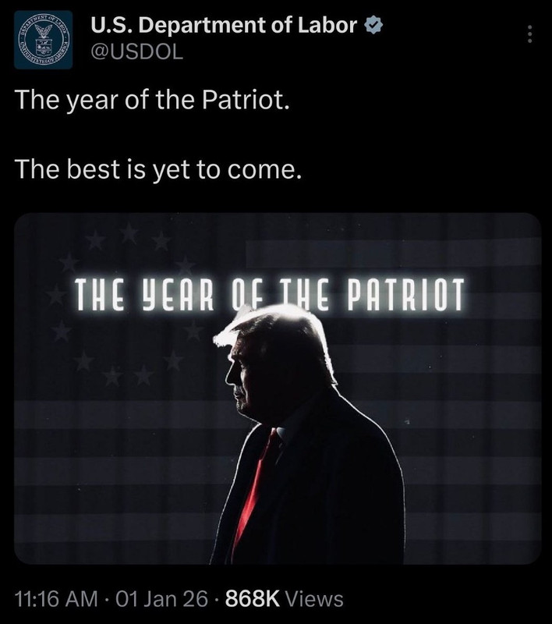Image resolution: width=552 pixels, height=624 pixels.
Task: Click the blue verified badge
Action: (x=373, y=26)
